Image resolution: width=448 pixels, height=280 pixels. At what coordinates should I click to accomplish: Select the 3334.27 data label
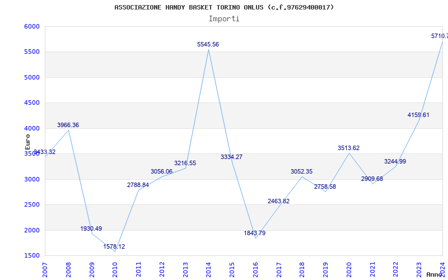(231, 157)
